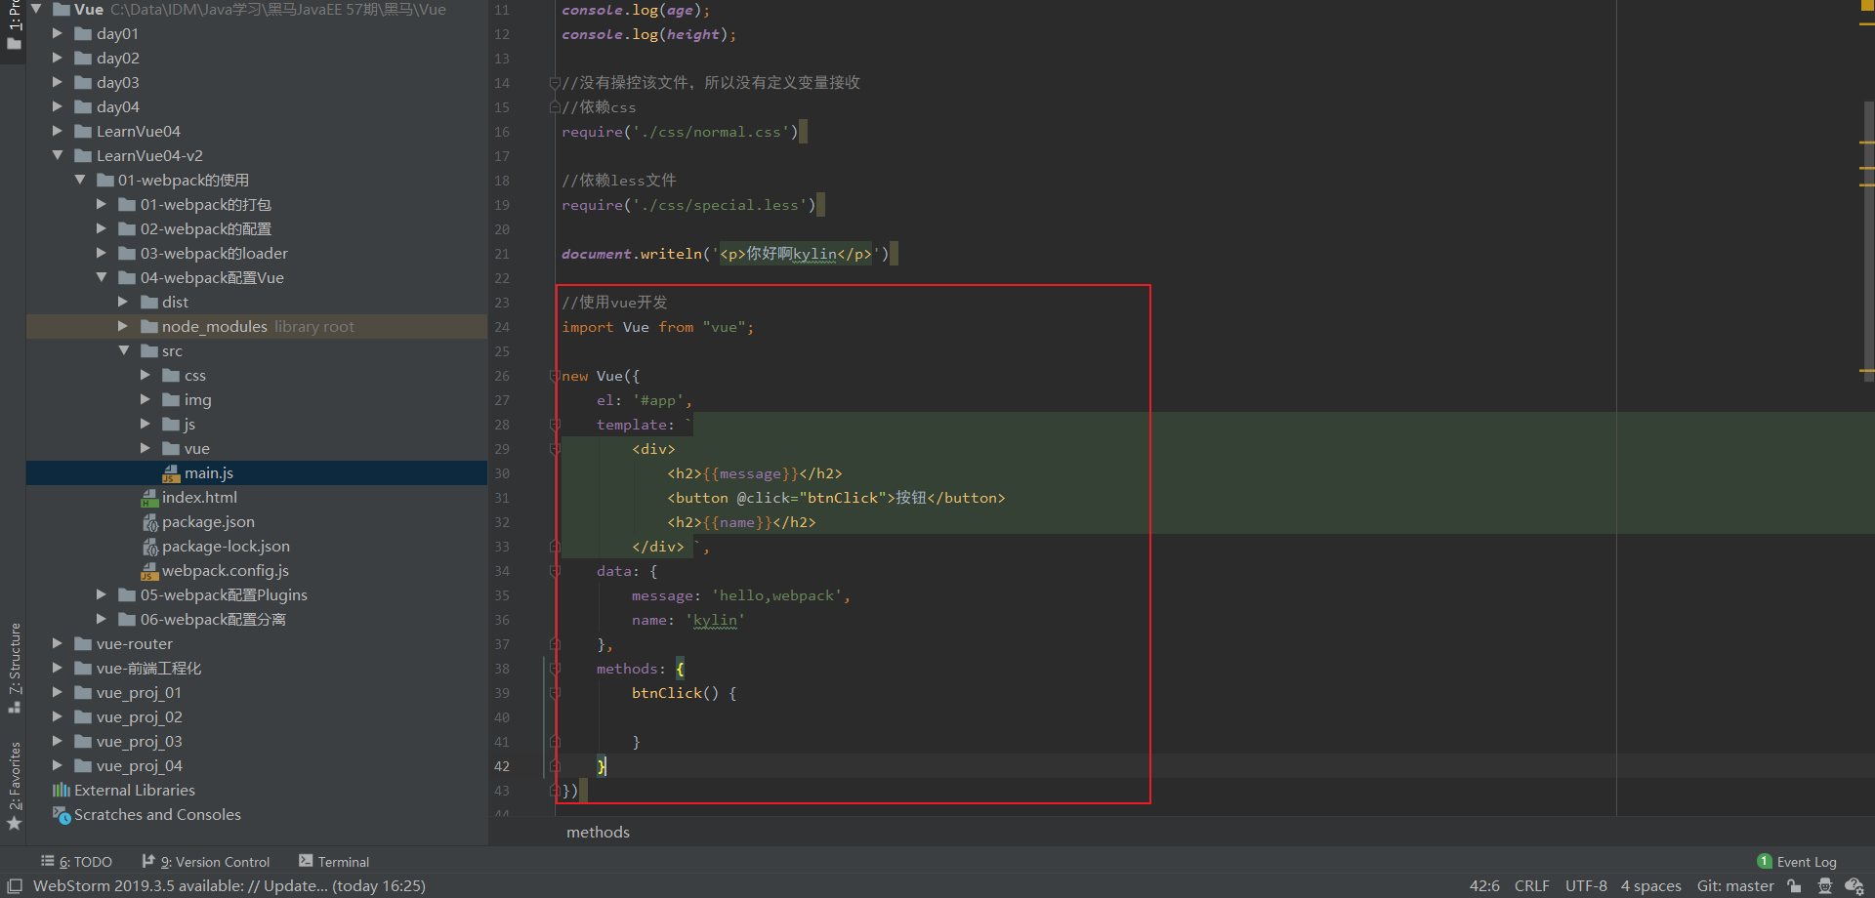Viewport: 1875px width, 898px height.
Task: Collapse the LearnVue04-v2 folder
Action: click(58, 155)
